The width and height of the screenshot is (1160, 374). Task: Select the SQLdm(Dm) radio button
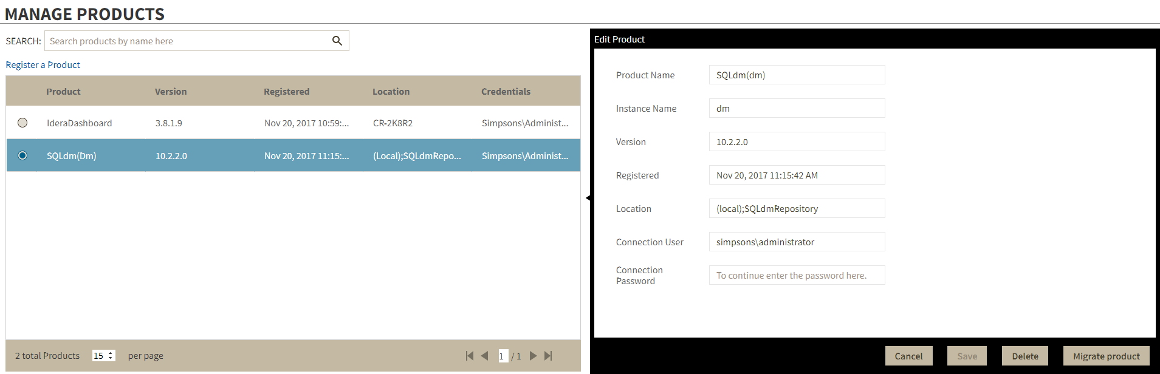click(x=22, y=155)
